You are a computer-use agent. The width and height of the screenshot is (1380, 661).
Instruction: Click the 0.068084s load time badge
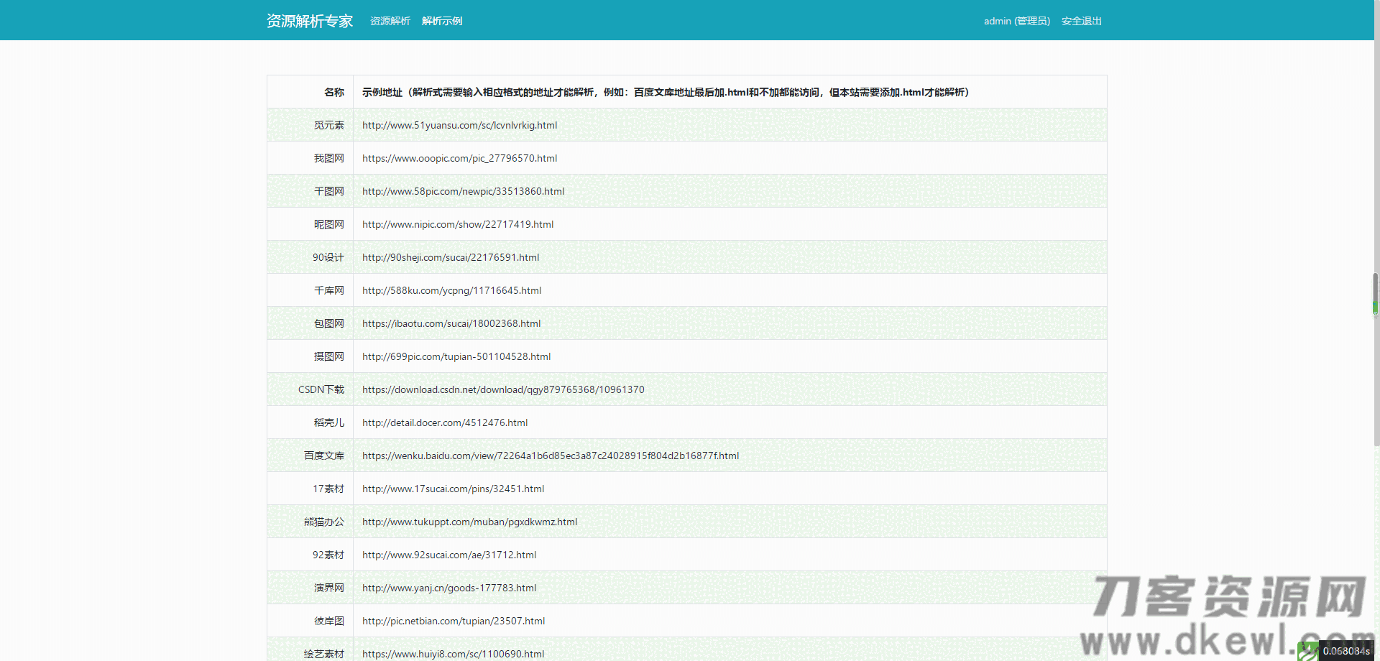click(x=1345, y=651)
